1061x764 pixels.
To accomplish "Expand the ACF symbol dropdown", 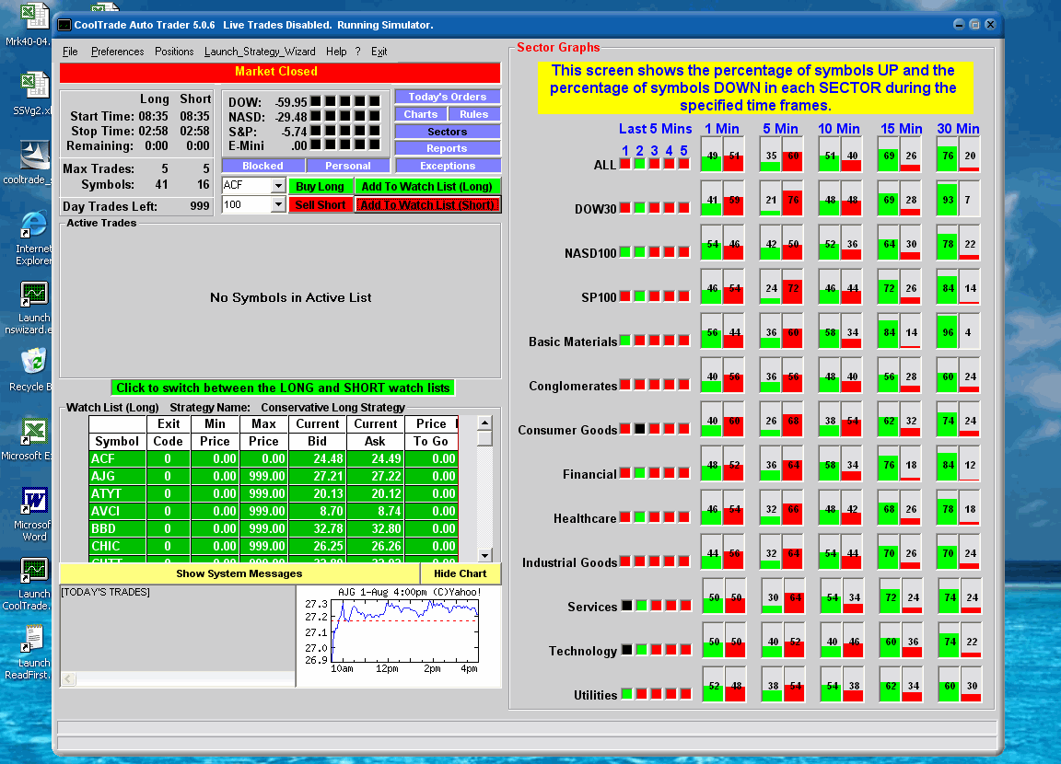I will pyautogui.click(x=278, y=186).
